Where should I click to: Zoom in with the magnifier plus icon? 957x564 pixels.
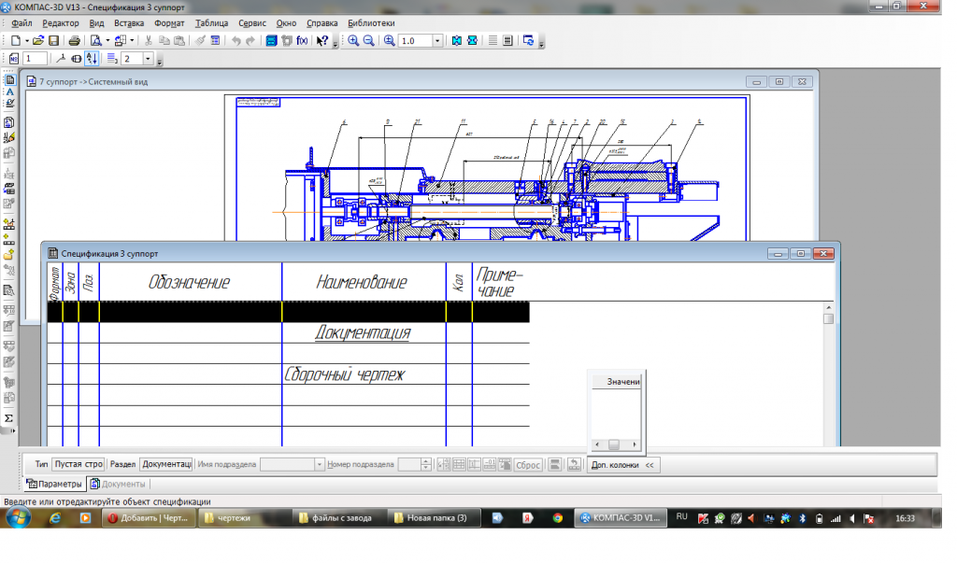(x=353, y=41)
